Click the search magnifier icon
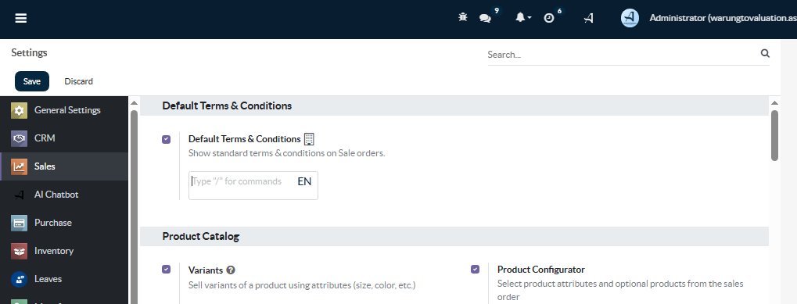 (765, 53)
